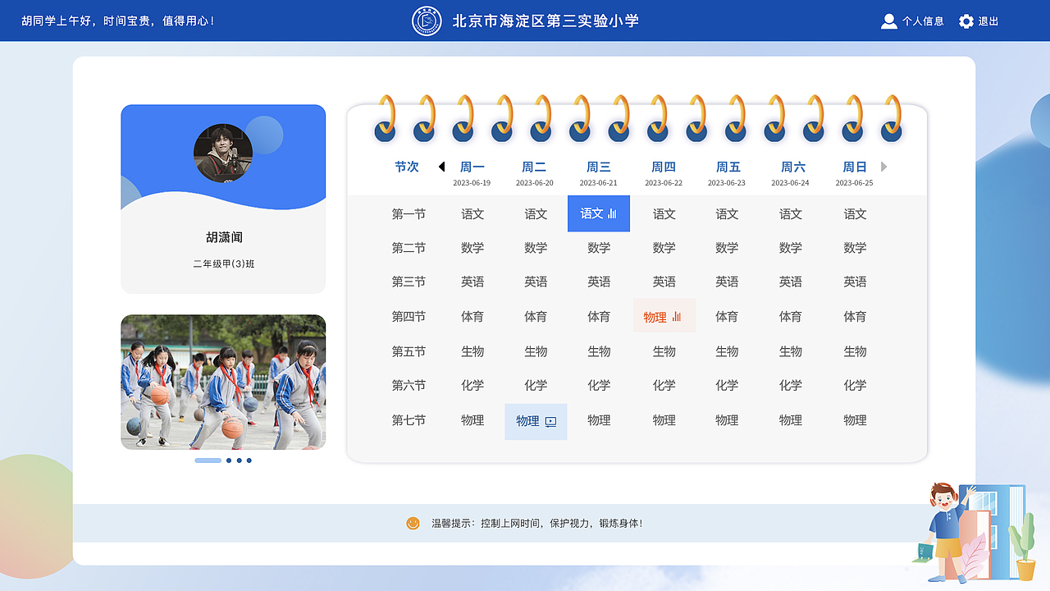Click the school logo icon in the header
Viewport: 1050px width, 591px height.
[429, 21]
